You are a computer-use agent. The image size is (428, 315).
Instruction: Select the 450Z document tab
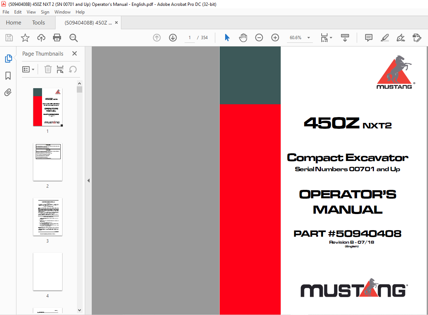(x=88, y=23)
